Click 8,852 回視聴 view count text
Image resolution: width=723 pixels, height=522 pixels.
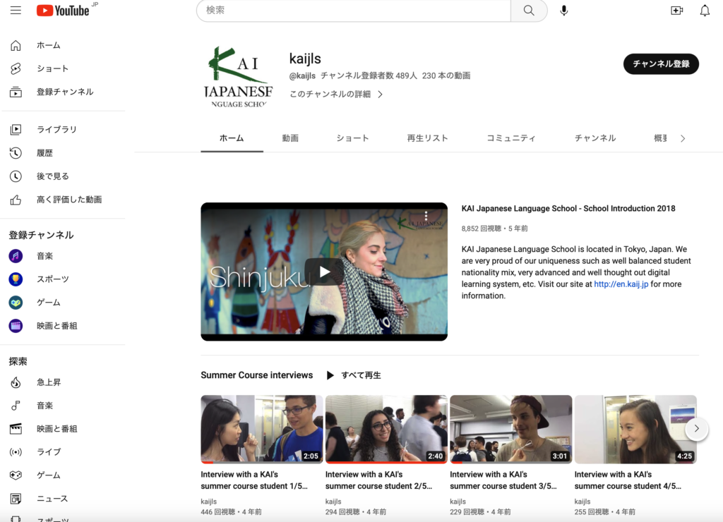pyautogui.click(x=481, y=229)
